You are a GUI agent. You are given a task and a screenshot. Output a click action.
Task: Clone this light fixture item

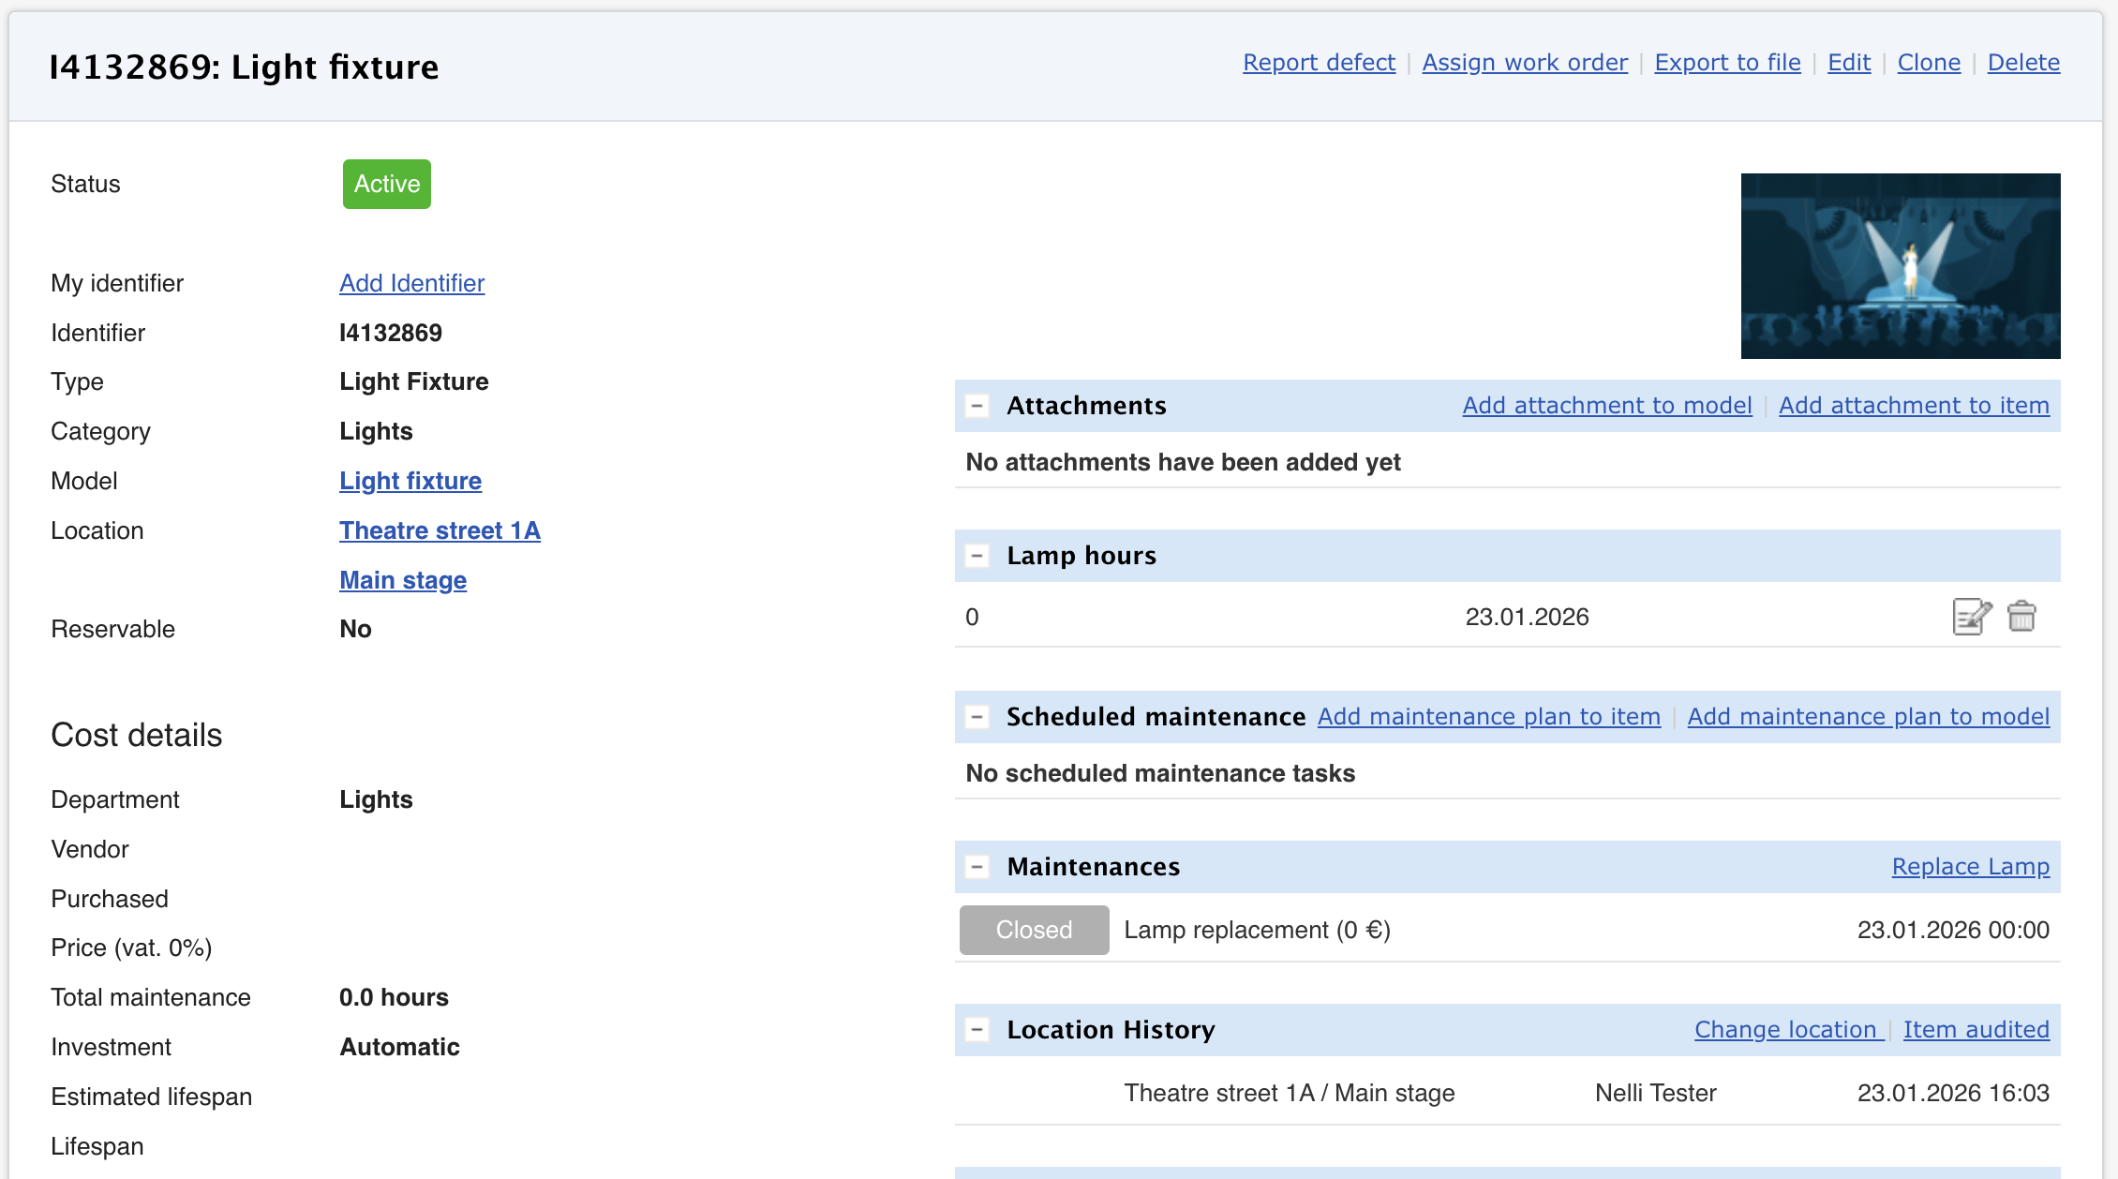pyautogui.click(x=1928, y=63)
